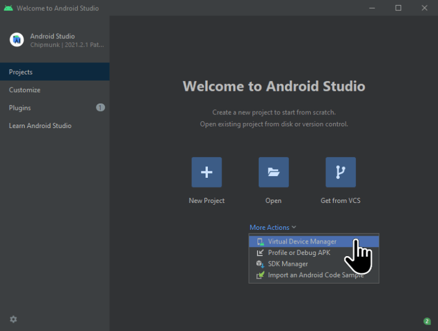Click the green notifications badge icon
This screenshot has width=438, height=331.
427,321
